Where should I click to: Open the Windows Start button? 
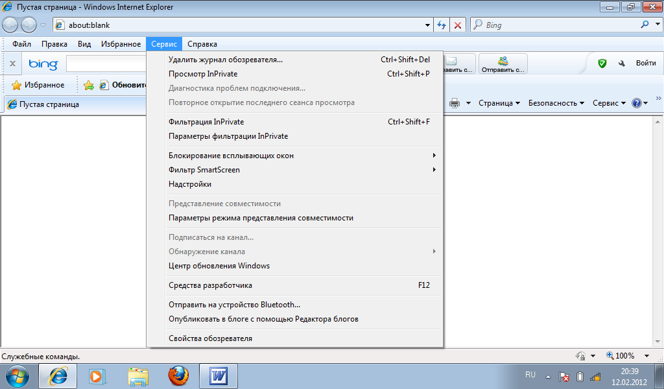pyautogui.click(x=18, y=376)
